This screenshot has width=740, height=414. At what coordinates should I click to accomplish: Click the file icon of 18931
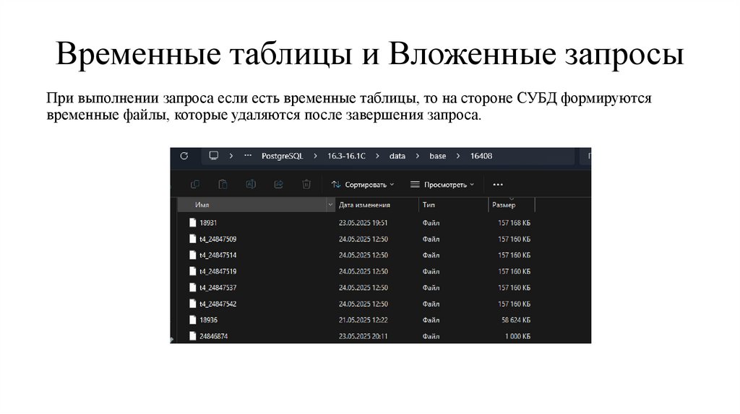coord(192,222)
